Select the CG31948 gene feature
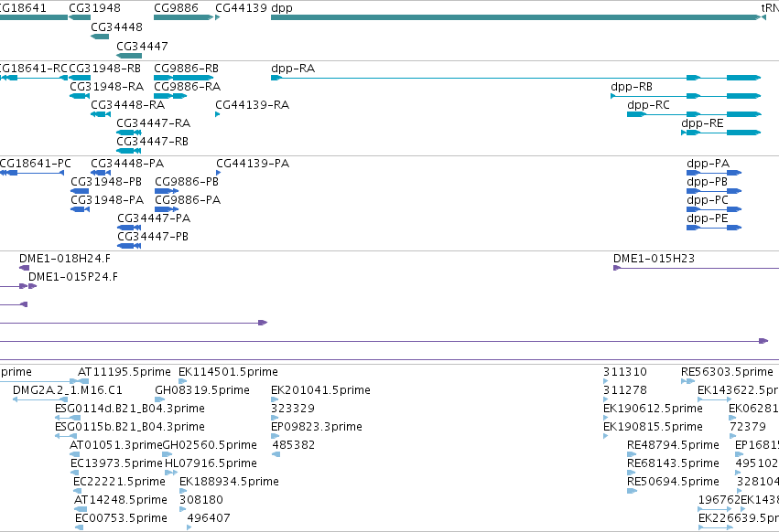Screen dimensions: 779x532 (x=80, y=17)
